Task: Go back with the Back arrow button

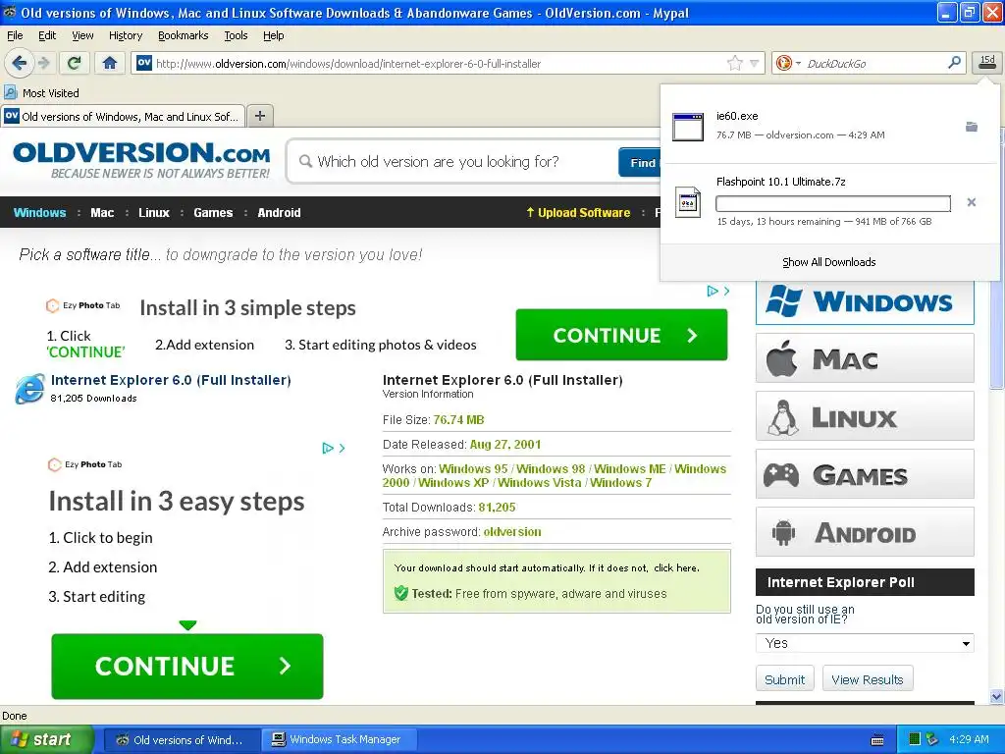Action: pos(20,63)
